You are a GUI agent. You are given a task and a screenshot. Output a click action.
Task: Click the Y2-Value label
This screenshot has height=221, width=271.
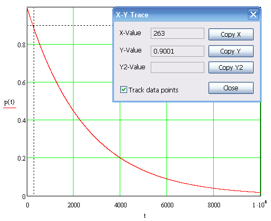(132, 67)
